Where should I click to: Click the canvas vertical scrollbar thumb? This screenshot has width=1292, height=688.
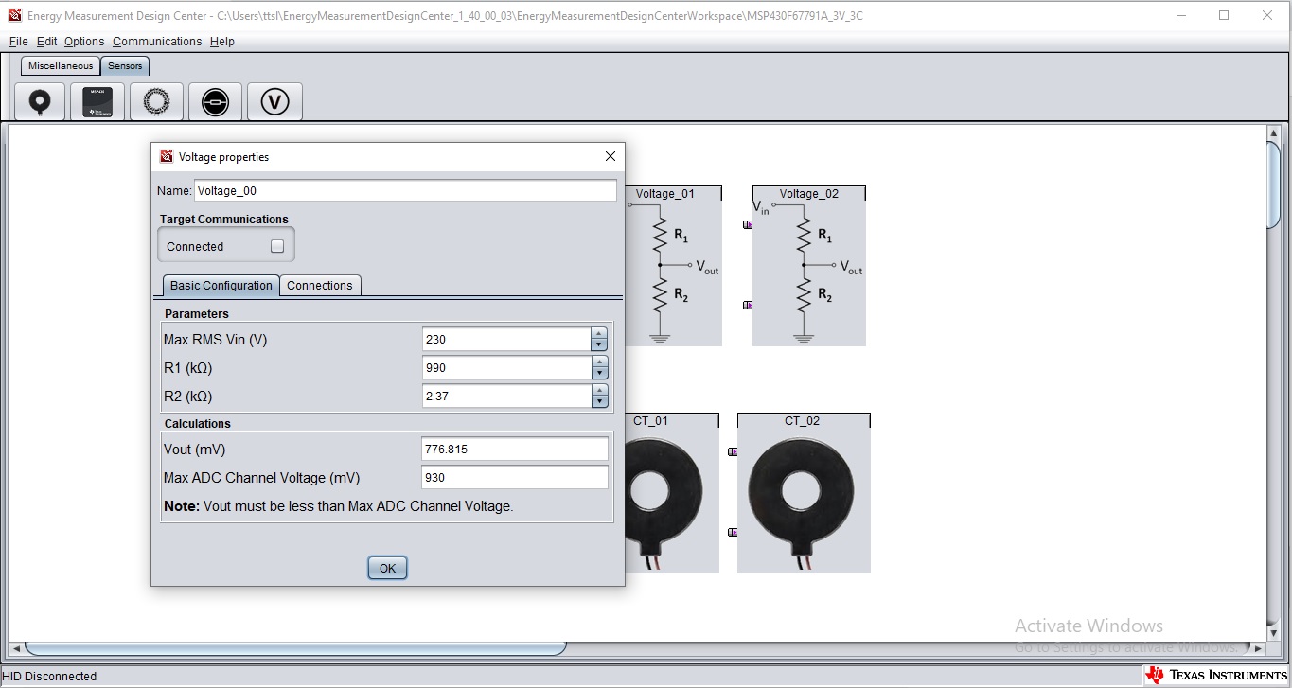pos(1274,184)
